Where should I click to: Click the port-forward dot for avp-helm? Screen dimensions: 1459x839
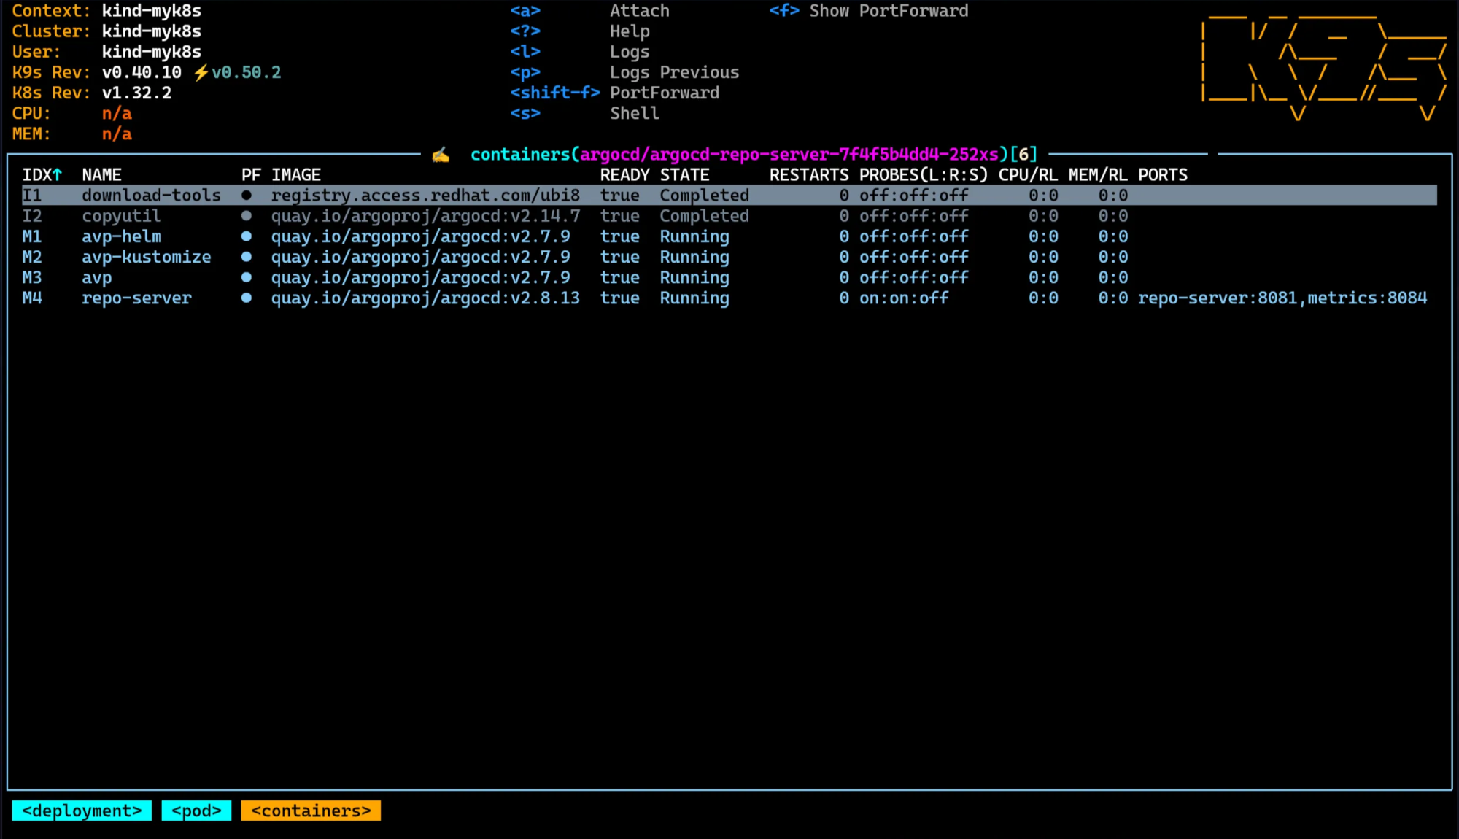(x=247, y=236)
